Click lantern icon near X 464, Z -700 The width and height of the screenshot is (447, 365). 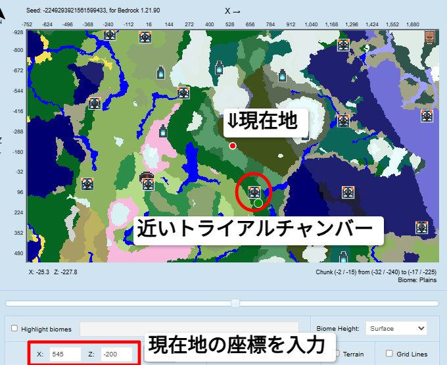click(219, 68)
